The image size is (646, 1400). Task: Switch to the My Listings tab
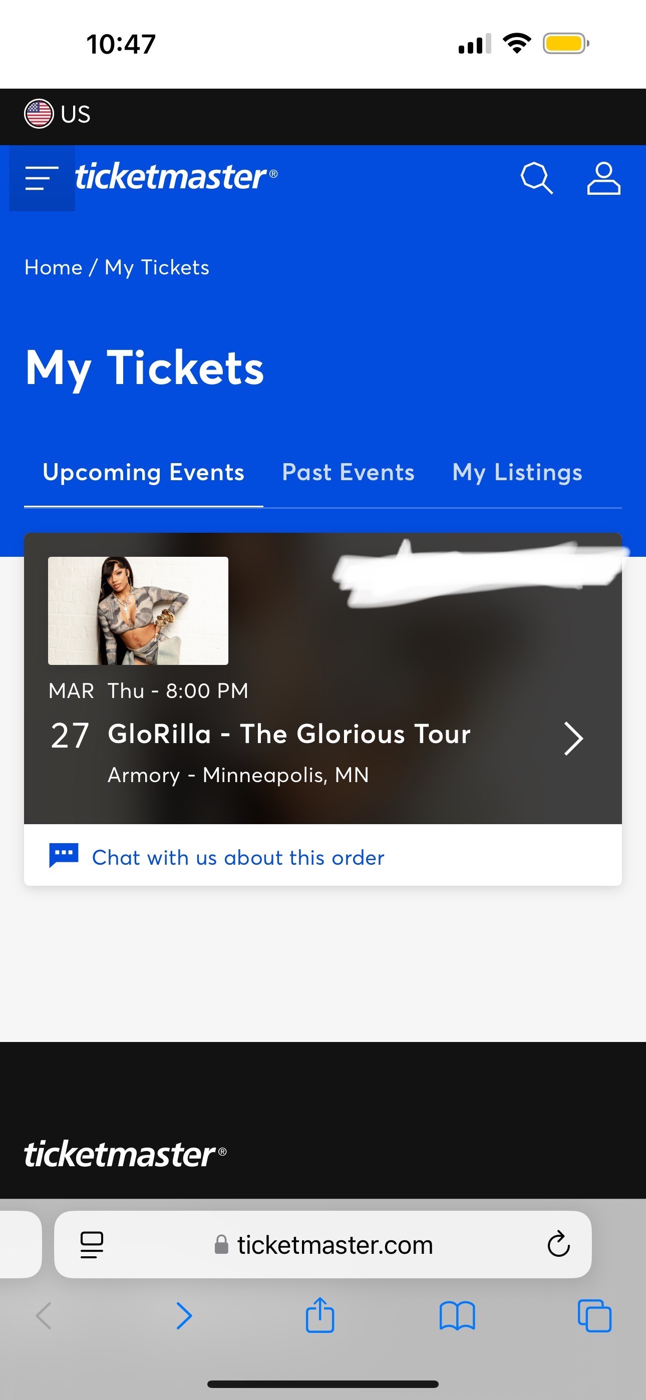517,472
